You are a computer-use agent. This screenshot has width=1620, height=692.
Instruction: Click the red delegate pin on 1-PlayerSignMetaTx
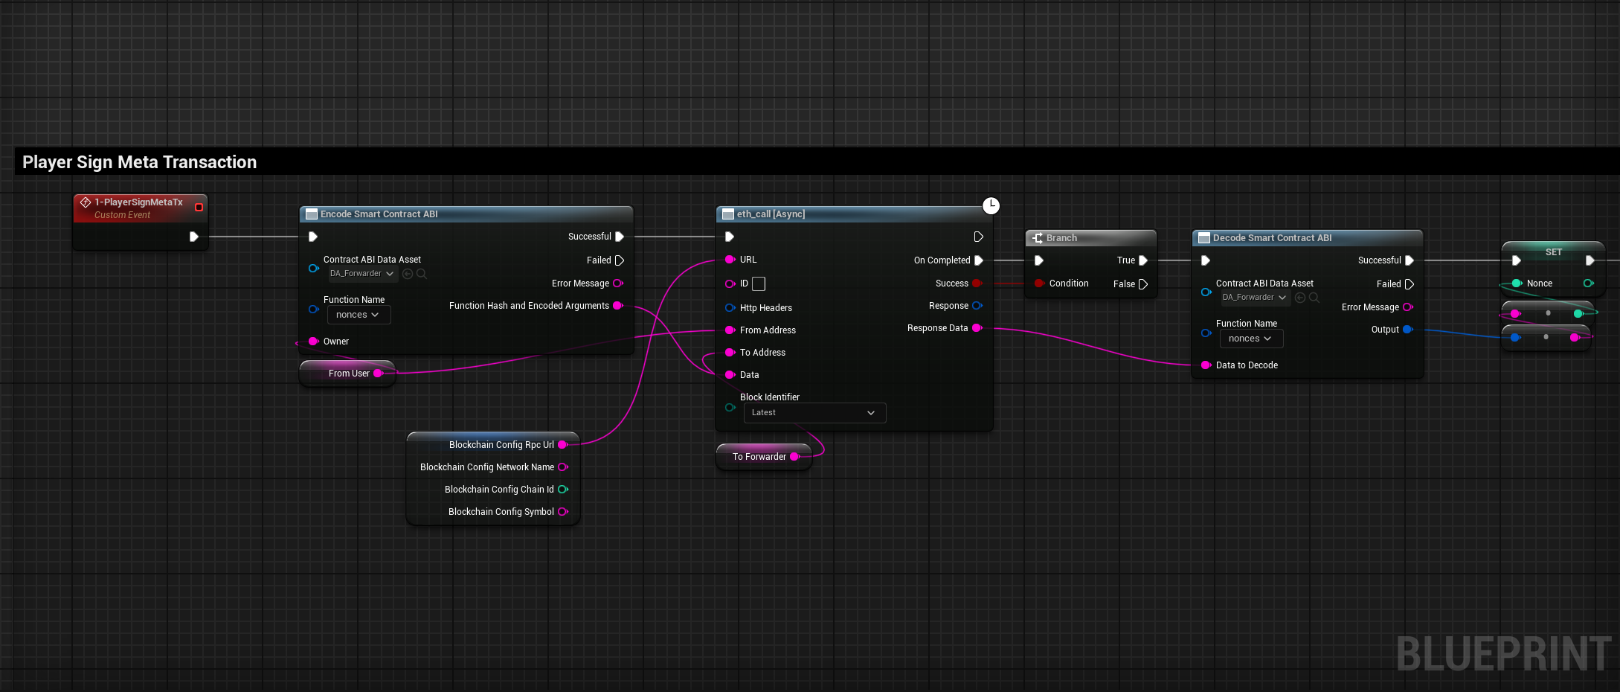tap(199, 208)
